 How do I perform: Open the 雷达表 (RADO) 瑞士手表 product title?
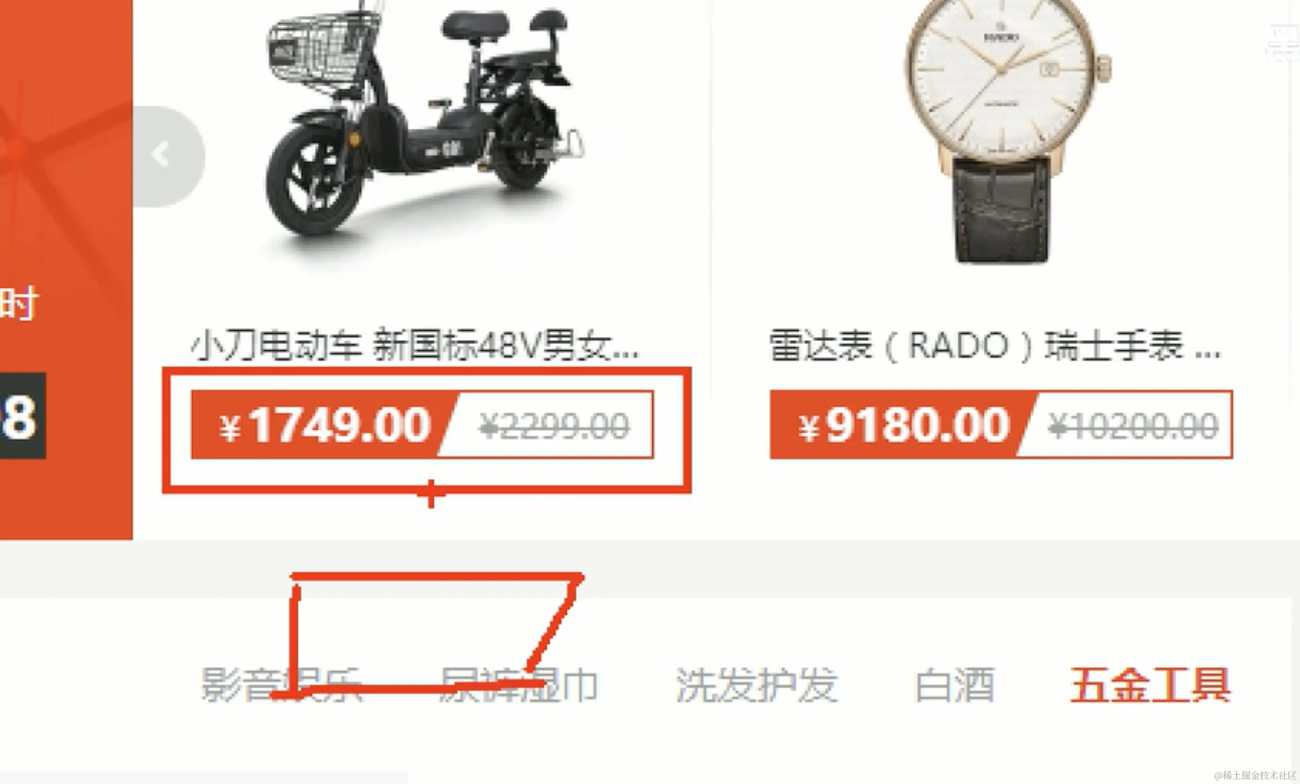pos(995,346)
